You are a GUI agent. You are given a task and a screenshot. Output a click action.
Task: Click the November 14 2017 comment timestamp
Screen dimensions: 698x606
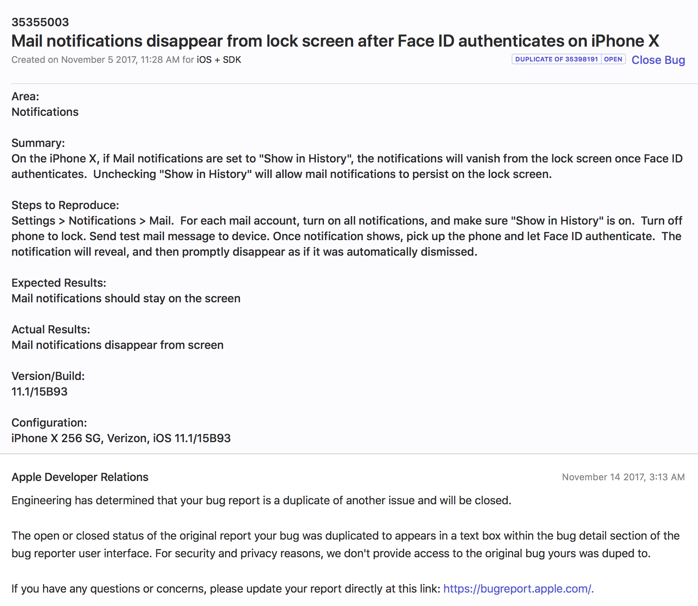coord(623,477)
